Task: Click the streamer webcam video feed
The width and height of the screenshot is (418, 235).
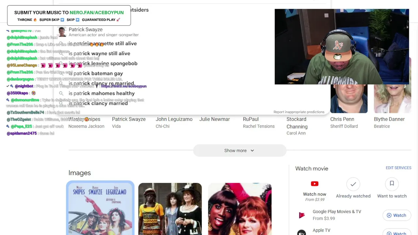Action: [342, 47]
